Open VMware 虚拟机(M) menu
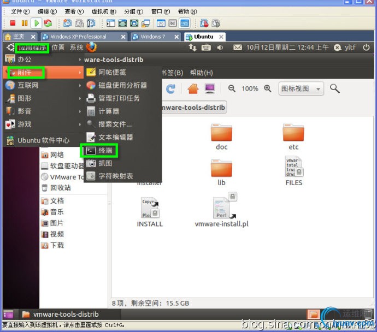The height and width of the screenshot is (332, 377). [x=104, y=11]
